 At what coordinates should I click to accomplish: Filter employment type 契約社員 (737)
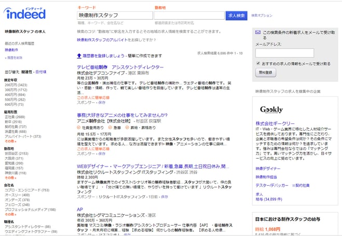(x=16, y=127)
